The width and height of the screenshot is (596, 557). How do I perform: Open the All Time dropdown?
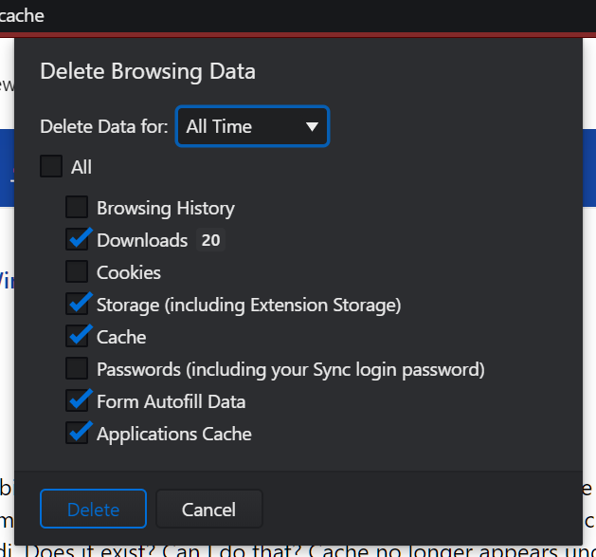252,126
